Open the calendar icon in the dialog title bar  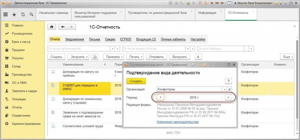point(205,65)
